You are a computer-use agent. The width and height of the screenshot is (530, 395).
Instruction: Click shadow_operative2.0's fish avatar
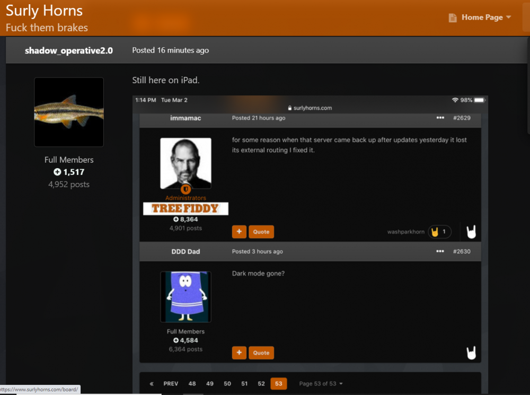69,112
